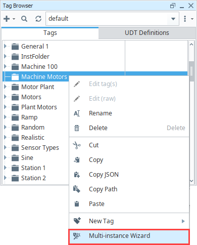This screenshot has width=197, height=245.
Task: Open the default tag provider dropdown
Action: pyautogui.click(x=173, y=19)
